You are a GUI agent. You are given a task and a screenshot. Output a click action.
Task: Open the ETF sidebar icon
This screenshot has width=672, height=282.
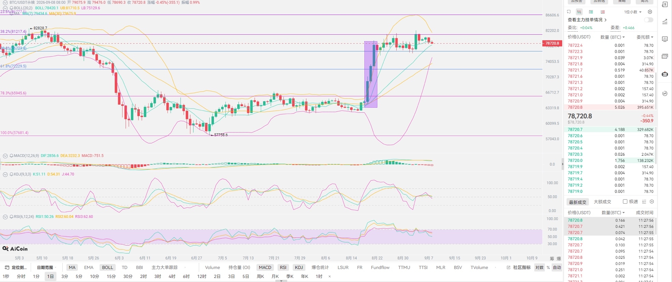click(665, 56)
